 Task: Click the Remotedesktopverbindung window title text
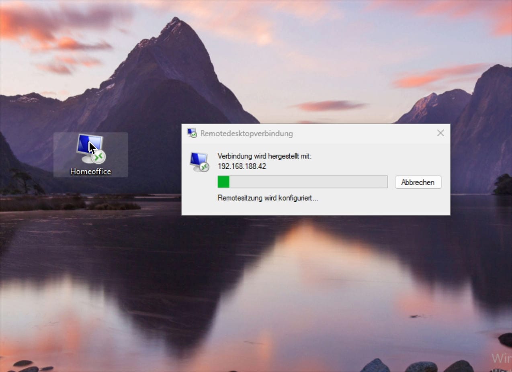pyautogui.click(x=246, y=133)
